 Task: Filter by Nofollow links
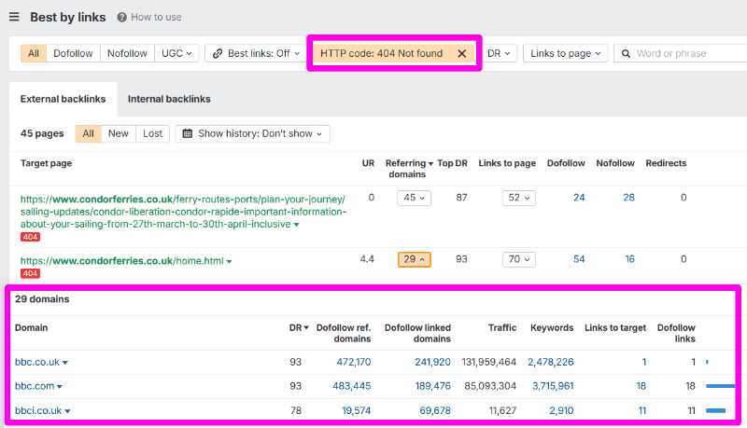coord(127,53)
